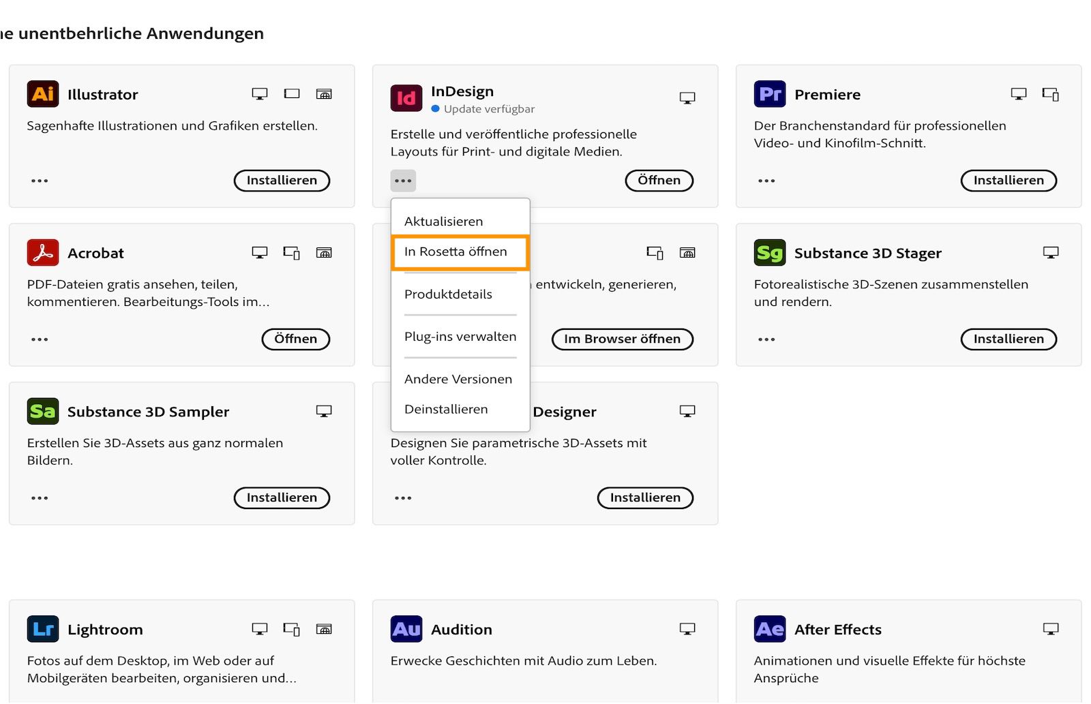
Task: Click the Audition app icon
Action: pos(406,629)
